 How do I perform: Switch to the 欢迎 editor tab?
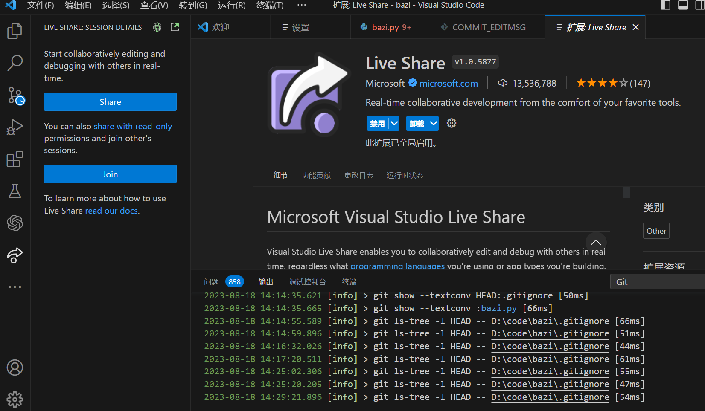(x=230, y=27)
